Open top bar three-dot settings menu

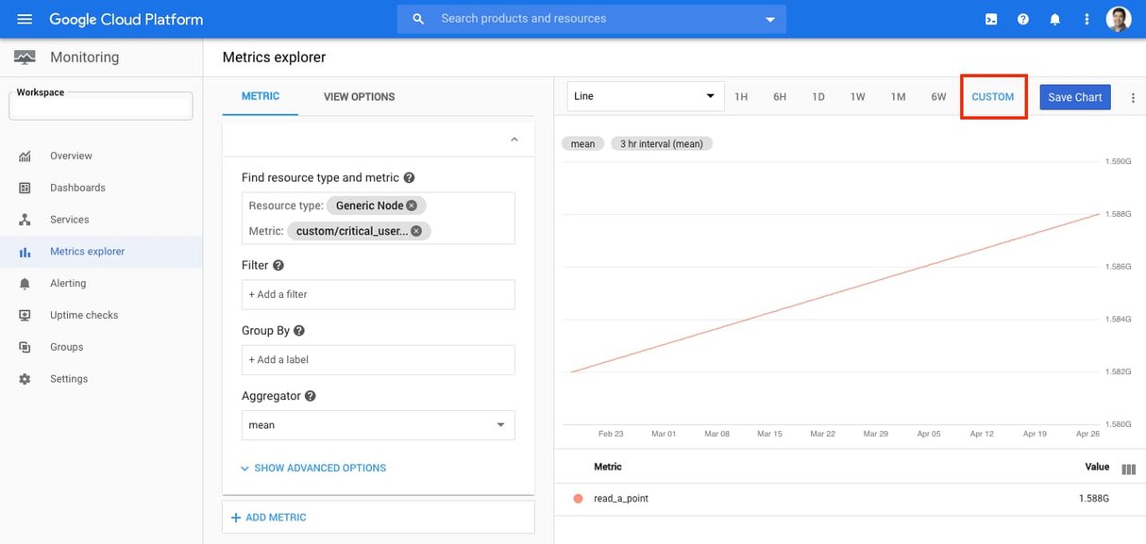pyautogui.click(x=1087, y=19)
